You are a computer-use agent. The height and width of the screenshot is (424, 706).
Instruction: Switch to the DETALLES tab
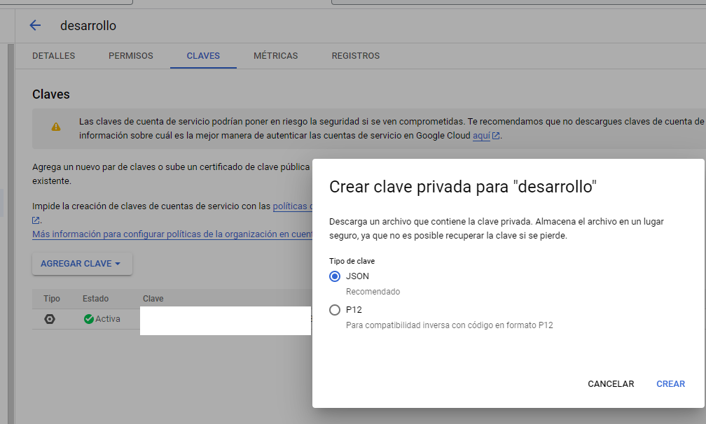coord(53,56)
